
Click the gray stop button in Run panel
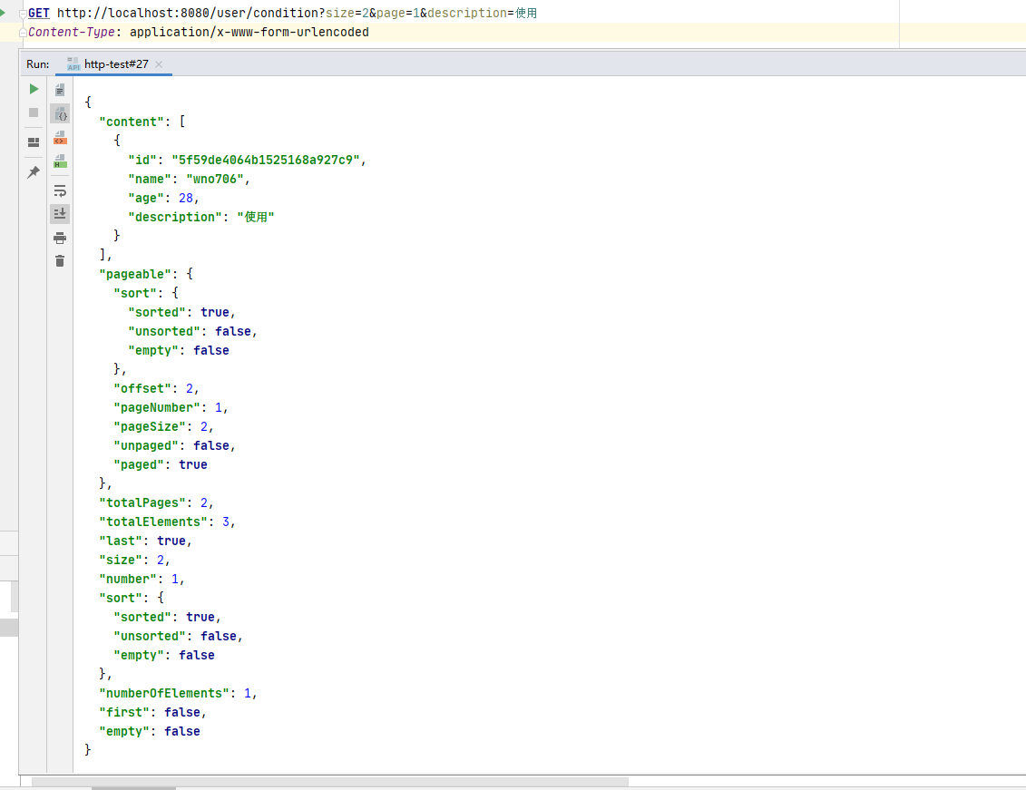pos(34,112)
